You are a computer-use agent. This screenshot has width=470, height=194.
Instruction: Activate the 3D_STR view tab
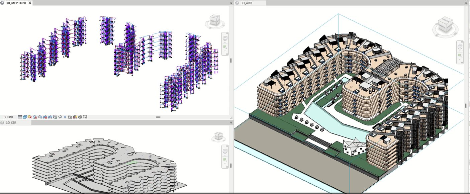click(x=11, y=123)
